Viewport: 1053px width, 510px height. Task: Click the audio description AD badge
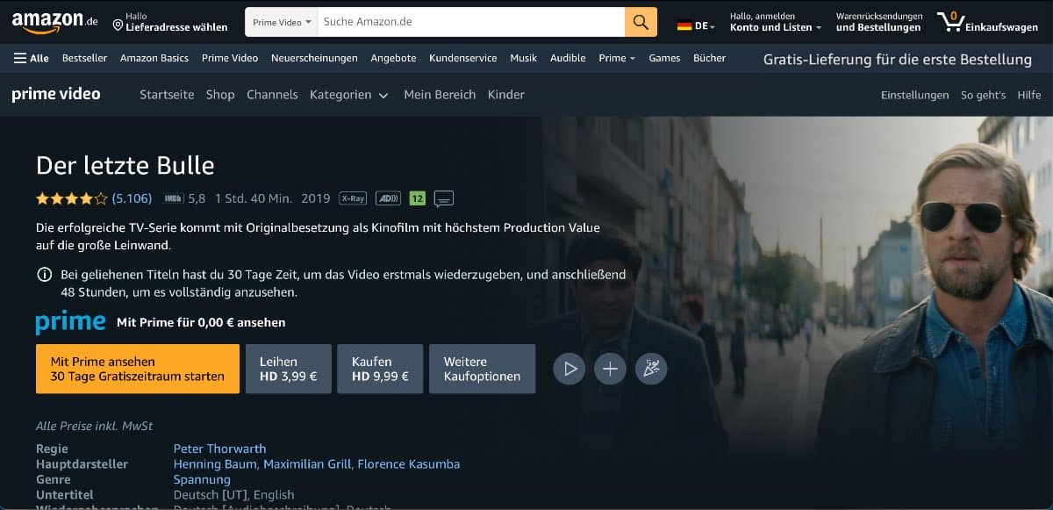388,198
